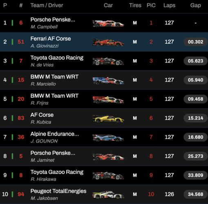Click the #6 Porsche Penske car image
This screenshot has height=204, width=208.
108,23
